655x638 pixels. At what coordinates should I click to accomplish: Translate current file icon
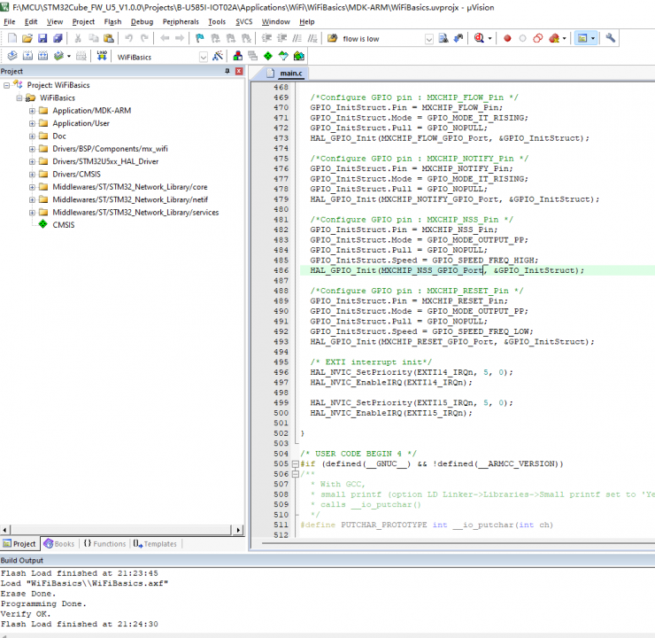coord(12,56)
